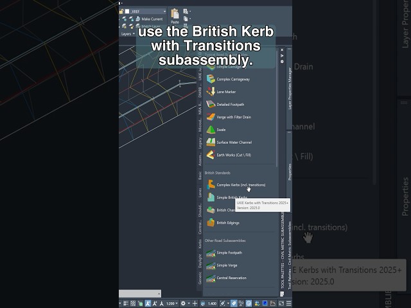Open the annotation scale 1:200 dropdown

click(172, 304)
